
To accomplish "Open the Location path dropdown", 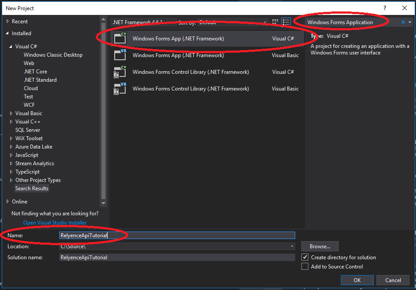I will pos(292,246).
